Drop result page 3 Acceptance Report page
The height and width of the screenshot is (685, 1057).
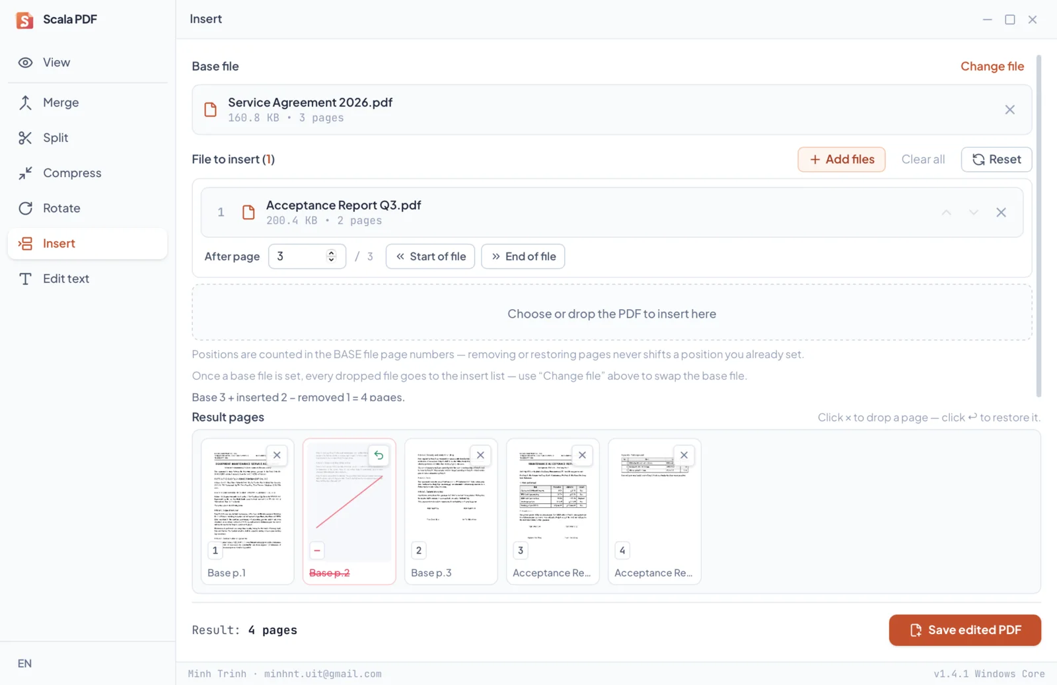click(582, 455)
